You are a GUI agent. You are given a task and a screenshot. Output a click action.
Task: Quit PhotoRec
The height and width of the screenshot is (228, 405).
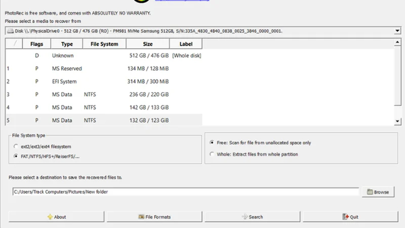pos(350,217)
